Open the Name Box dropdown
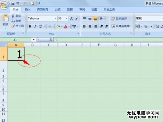Viewport: 163px width, 122px height. pos(34,40)
